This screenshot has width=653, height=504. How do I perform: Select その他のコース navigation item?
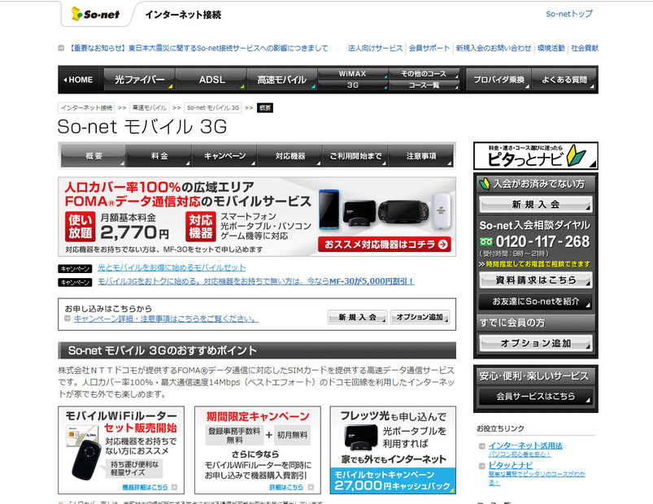424,74
